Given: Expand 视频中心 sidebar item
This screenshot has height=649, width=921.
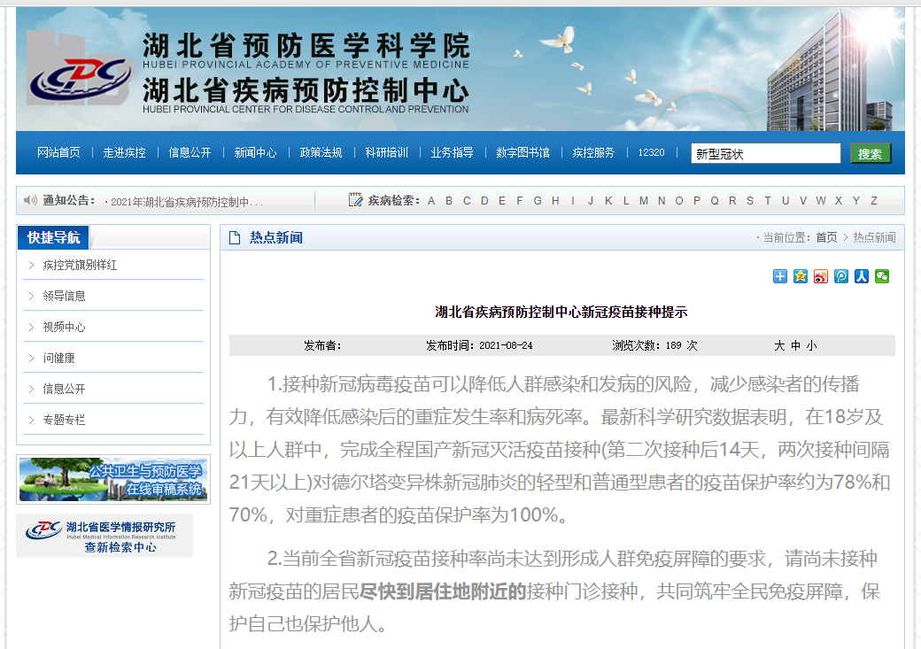Looking at the screenshot, I should [x=64, y=327].
